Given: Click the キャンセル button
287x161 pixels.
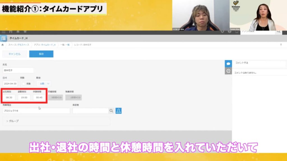Looking at the screenshot, I should coord(14,54).
